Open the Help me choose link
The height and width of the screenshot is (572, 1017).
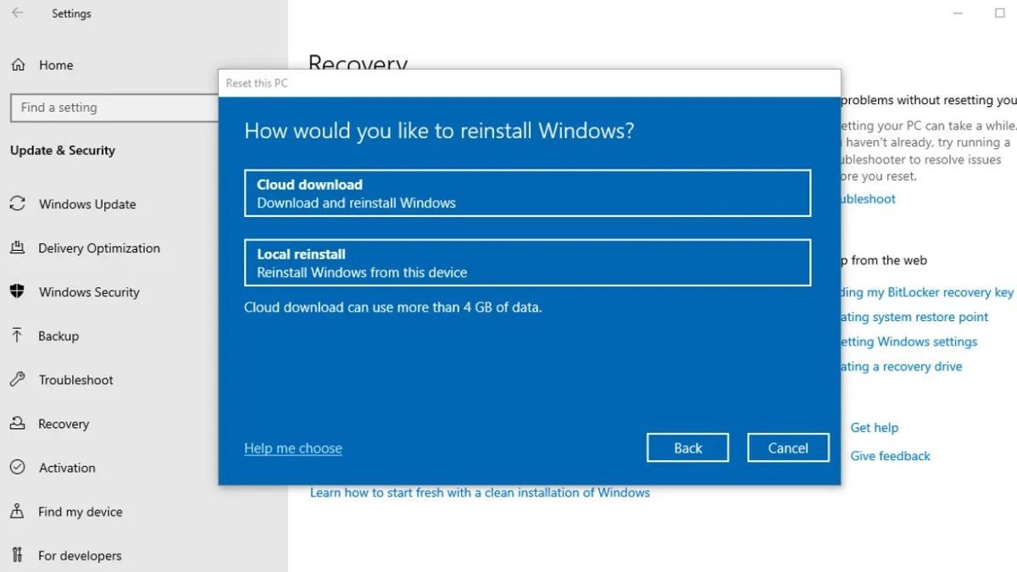[x=292, y=447]
